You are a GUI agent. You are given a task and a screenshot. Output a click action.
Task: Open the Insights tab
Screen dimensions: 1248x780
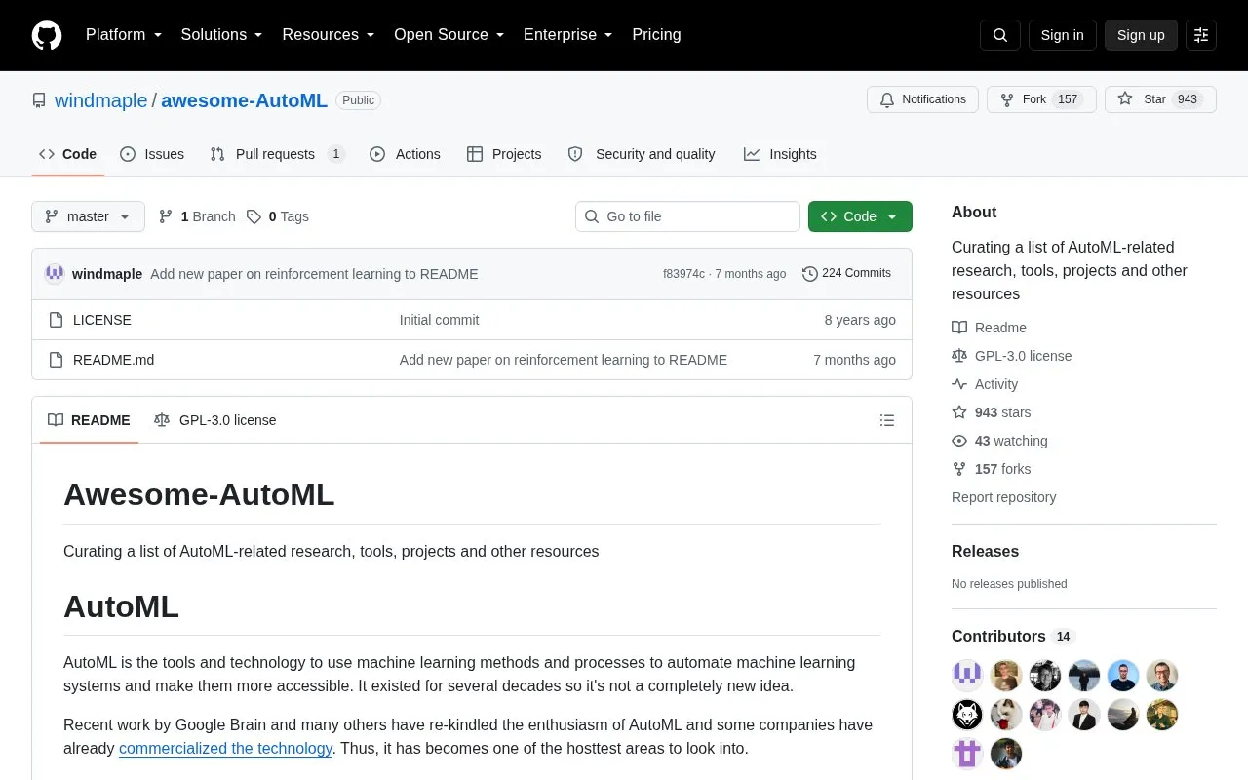coord(780,154)
